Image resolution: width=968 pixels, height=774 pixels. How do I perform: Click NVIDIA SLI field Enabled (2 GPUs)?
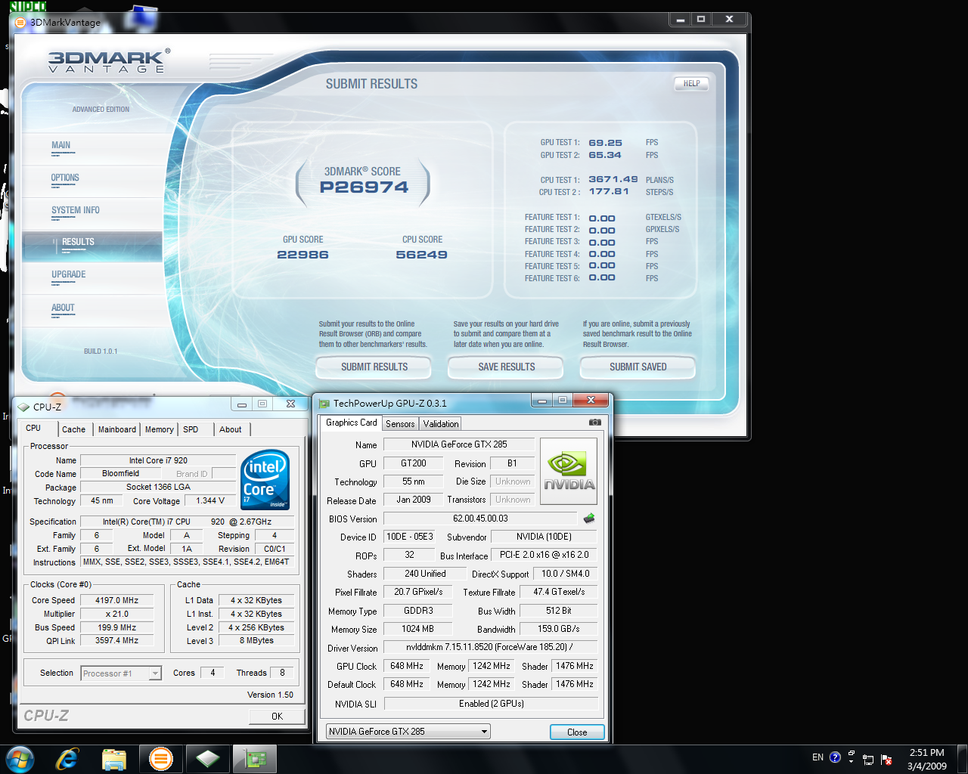491,704
